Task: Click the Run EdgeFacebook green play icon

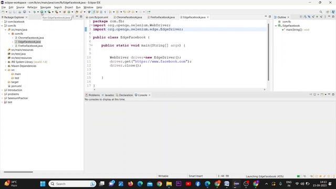Action: [42, 12]
